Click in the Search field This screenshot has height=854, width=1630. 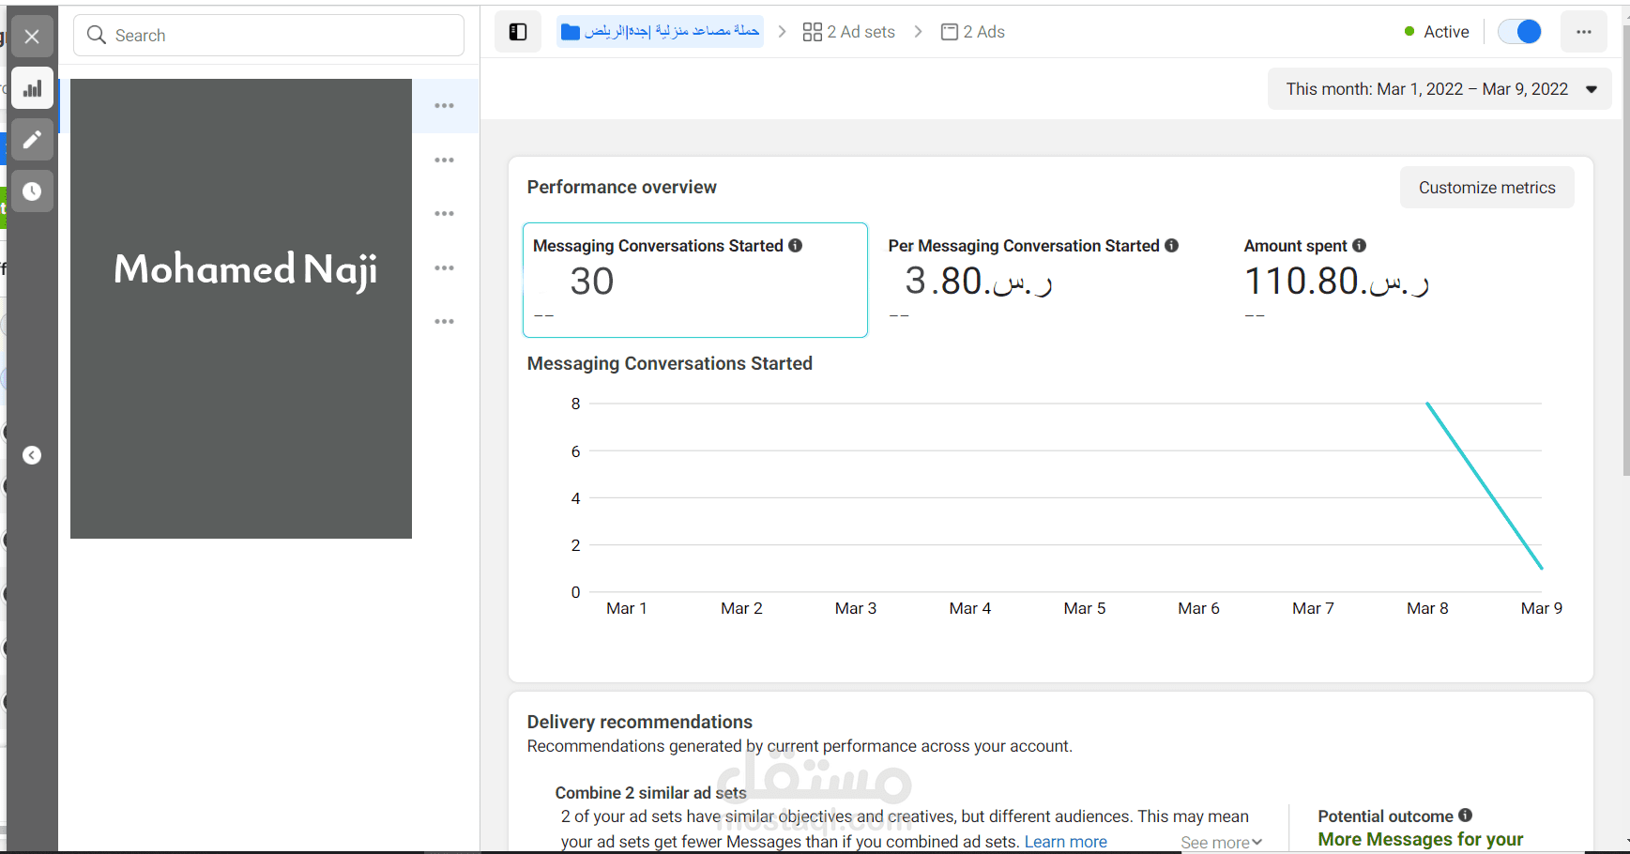pyautogui.click(x=269, y=36)
